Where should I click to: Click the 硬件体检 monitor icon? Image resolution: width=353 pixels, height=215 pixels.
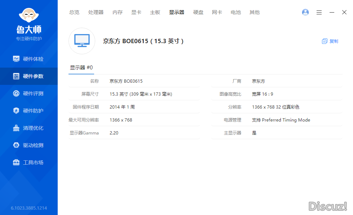point(16,59)
